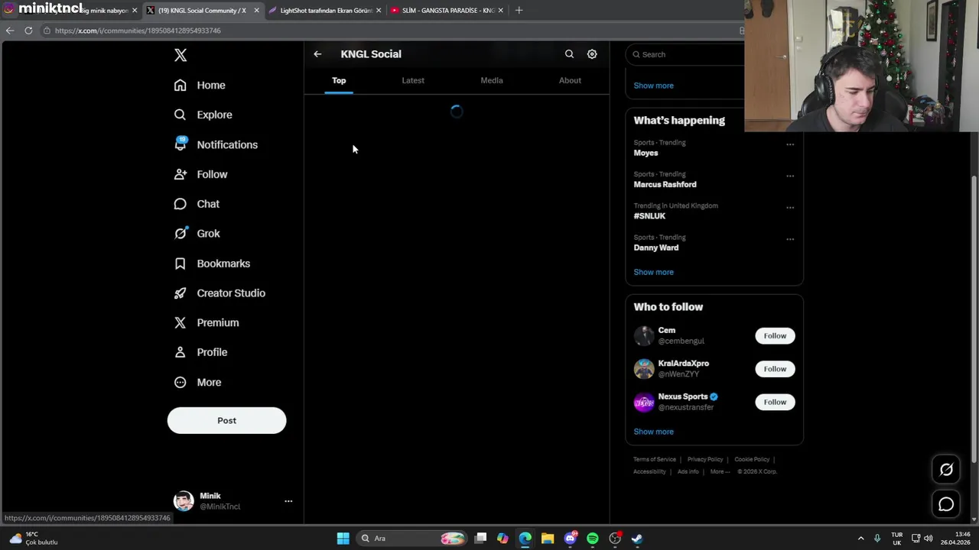979x550 pixels.
Task: Open Spotify from the taskbar
Action: [593, 539]
